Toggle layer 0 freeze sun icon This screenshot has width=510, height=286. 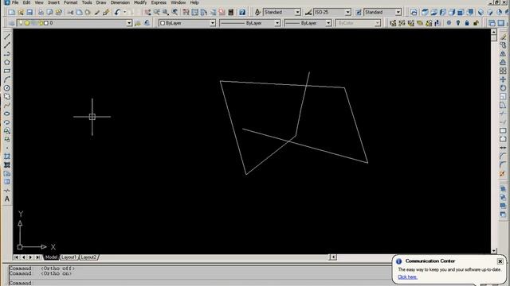(x=27, y=23)
